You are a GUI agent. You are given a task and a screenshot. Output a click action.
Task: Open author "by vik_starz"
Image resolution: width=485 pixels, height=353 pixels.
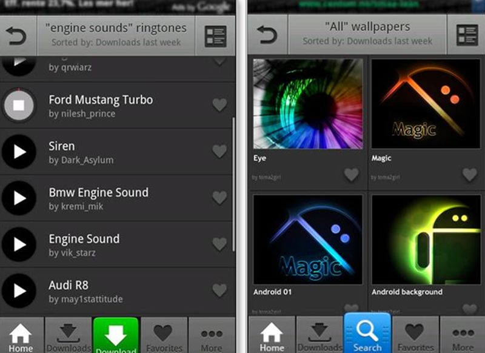[72, 253]
